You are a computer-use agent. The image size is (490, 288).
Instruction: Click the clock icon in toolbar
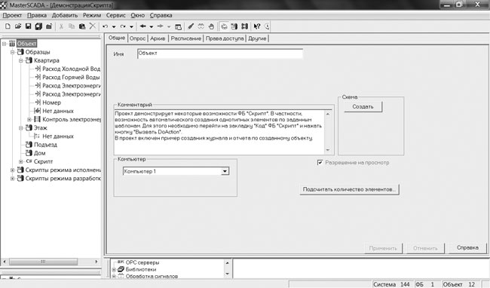(x=267, y=26)
